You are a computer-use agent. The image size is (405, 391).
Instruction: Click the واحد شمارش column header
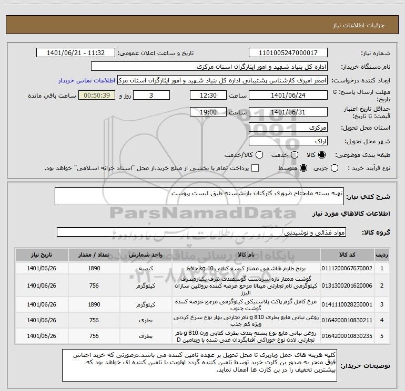point(146,255)
